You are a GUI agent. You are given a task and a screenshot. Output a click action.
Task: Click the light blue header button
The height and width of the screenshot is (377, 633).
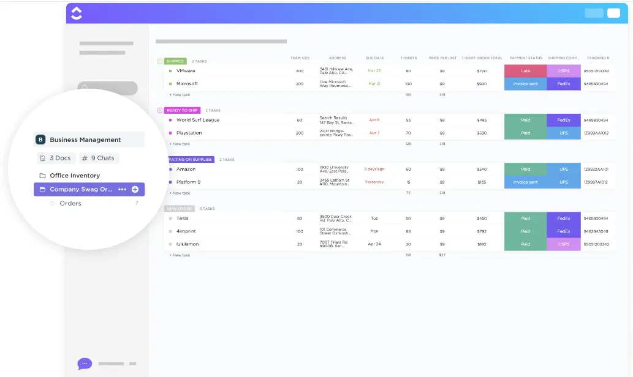[x=594, y=13]
